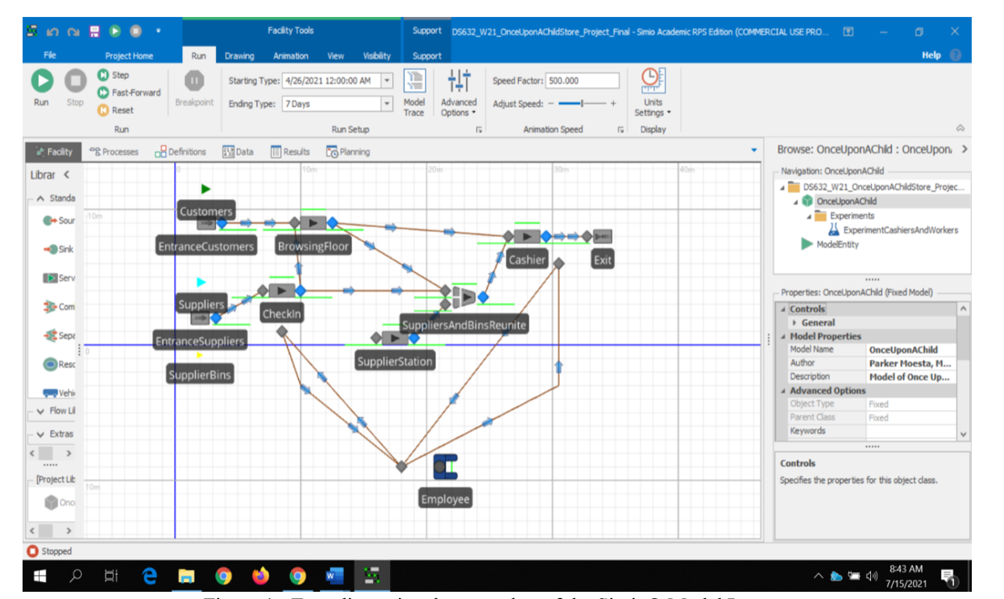Open the quick access toolbar customize arrow

point(159,31)
